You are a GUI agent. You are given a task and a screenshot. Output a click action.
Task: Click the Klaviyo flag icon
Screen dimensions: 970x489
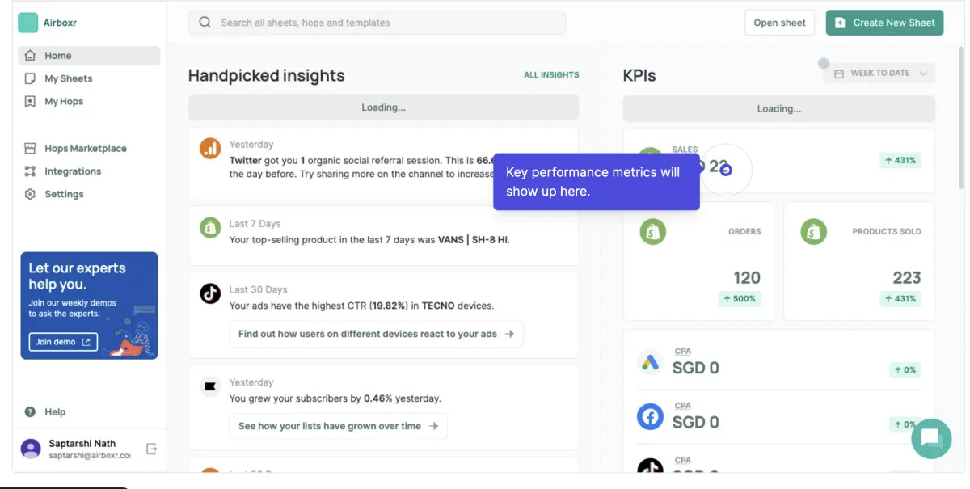pyautogui.click(x=210, y=386)
